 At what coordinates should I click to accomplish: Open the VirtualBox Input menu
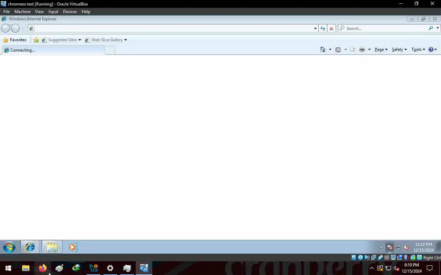coord(53,12)
